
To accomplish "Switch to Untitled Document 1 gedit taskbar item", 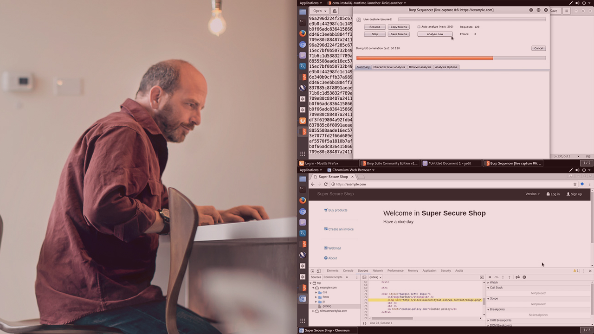I will (451, 163).
